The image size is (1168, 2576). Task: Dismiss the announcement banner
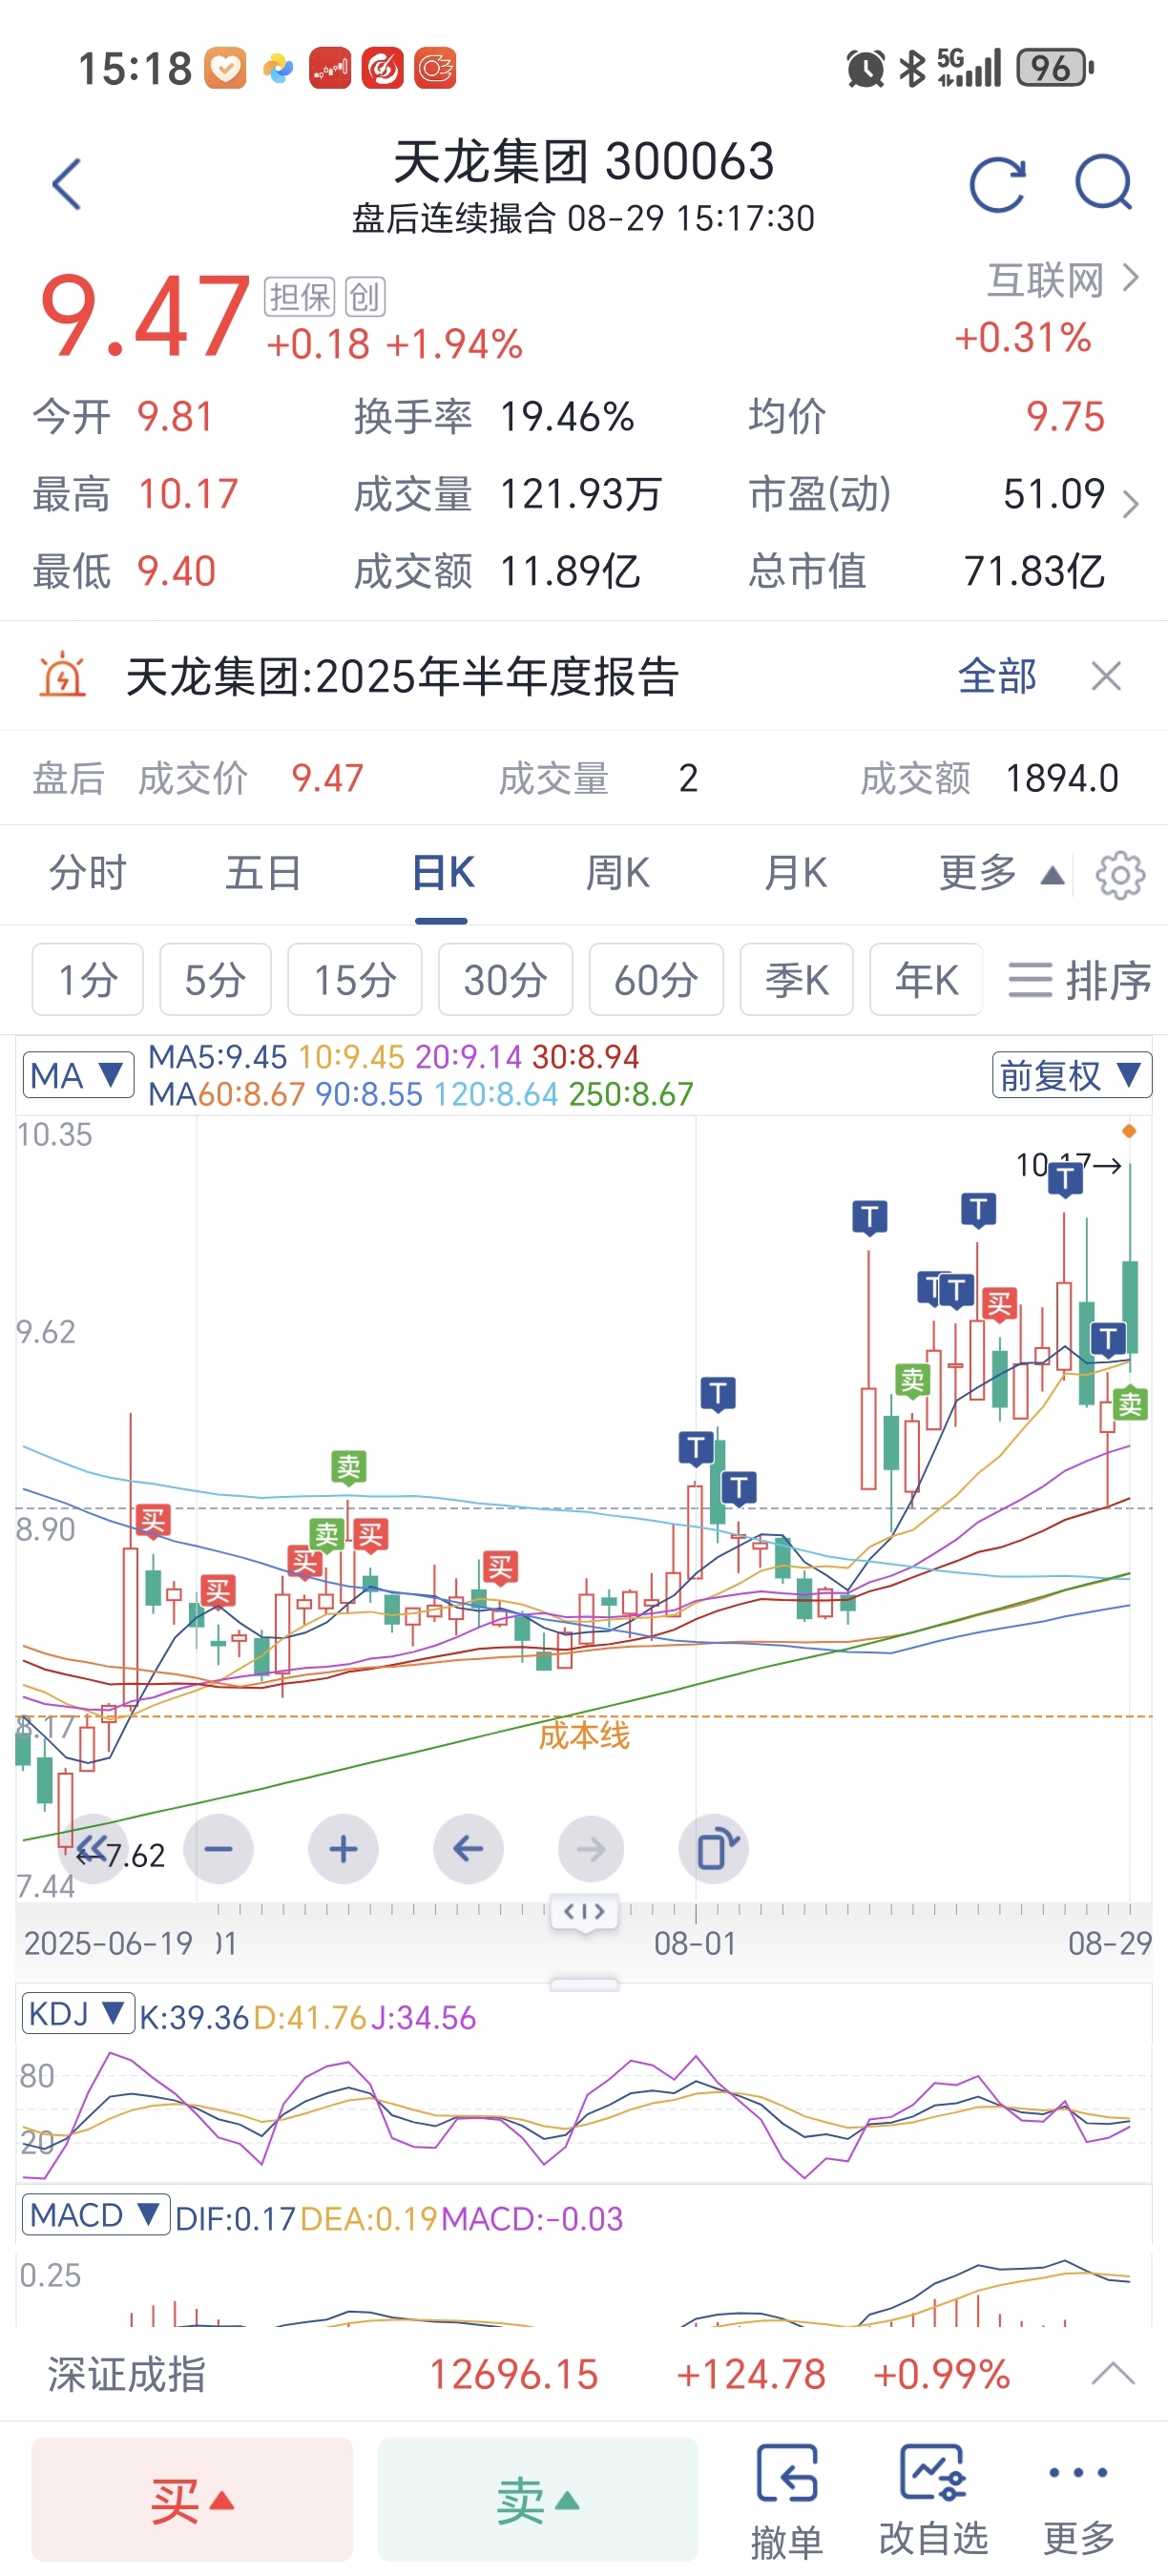coord(1106,677)
